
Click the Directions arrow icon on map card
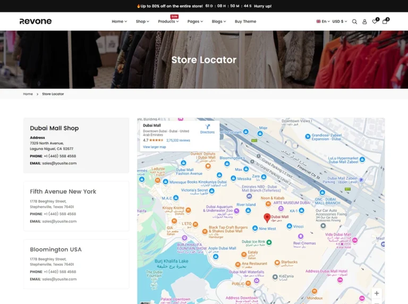tap(207, 126)
